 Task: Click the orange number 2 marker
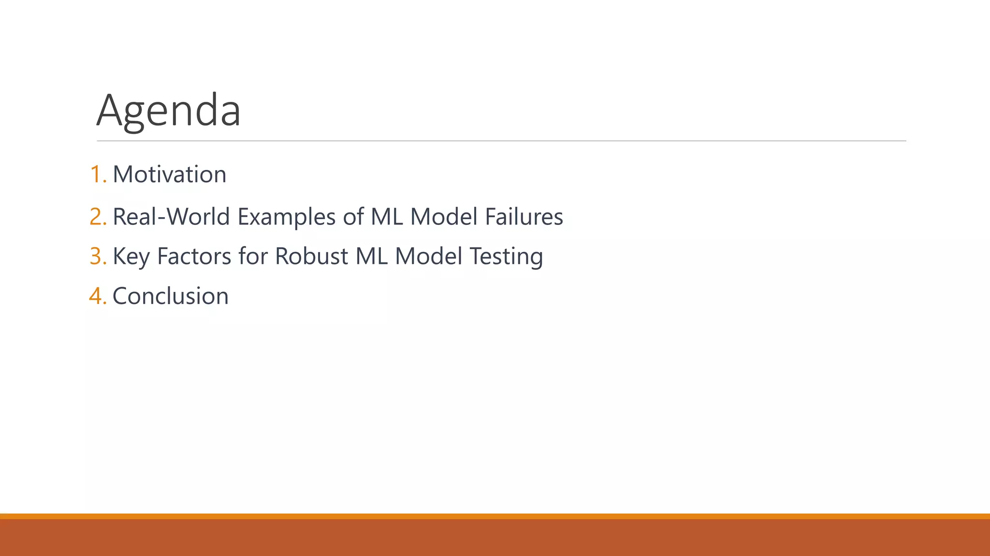click(98, 217)
